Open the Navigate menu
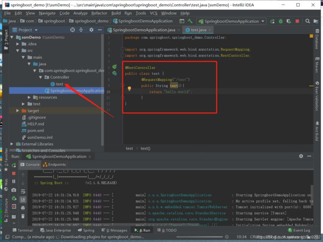The height and width of the screenshot is (242, 323). [x=47, y=13]
